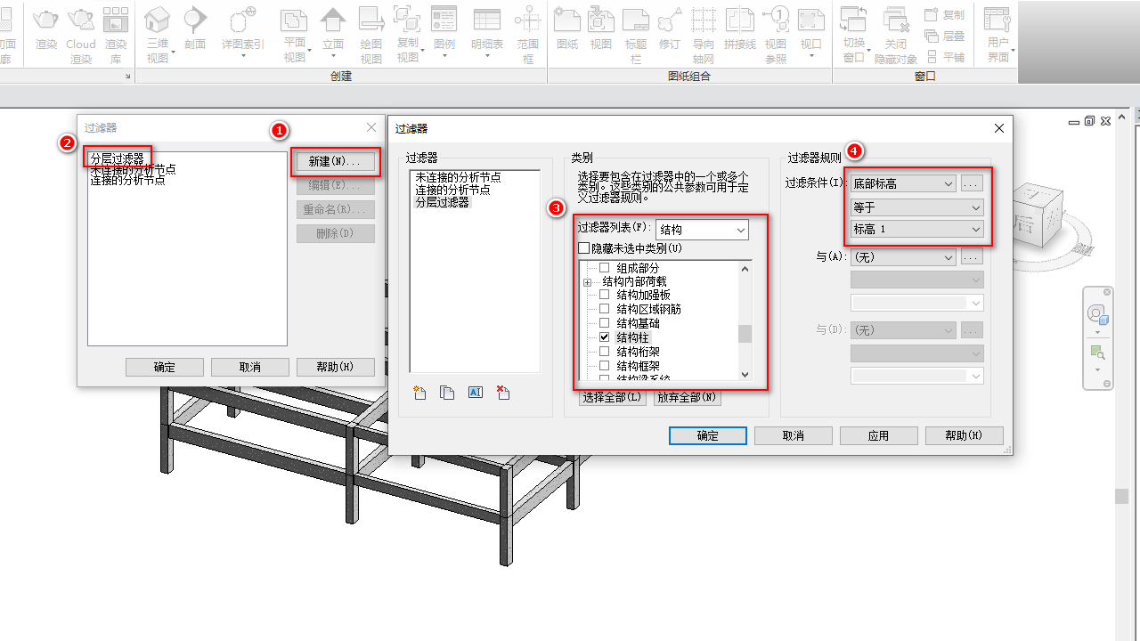Check the 结构桁架 category box
Image resolution: width=1140 pixels, height=641 pixels.
[605, 352]
